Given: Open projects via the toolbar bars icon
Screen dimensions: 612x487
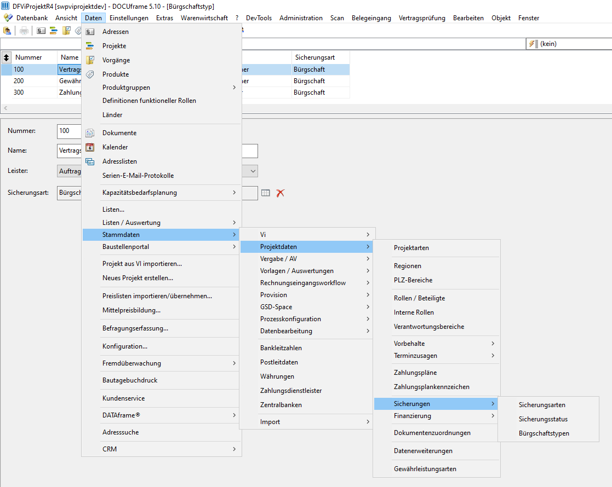Looking at the screenshot, I should (54, 31).
